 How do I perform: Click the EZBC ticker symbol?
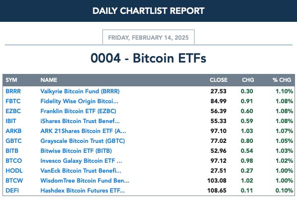click(13, 111)
